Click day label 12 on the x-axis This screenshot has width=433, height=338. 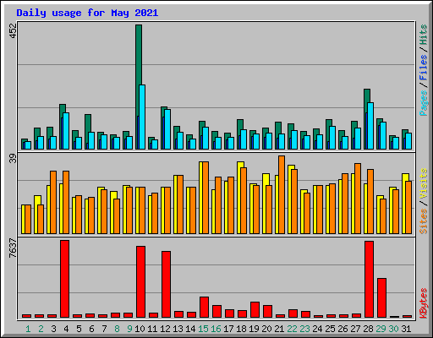click(x=165, y=329)
